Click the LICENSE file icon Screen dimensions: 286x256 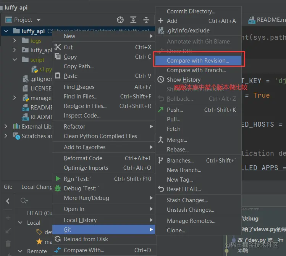coord(25,89)
